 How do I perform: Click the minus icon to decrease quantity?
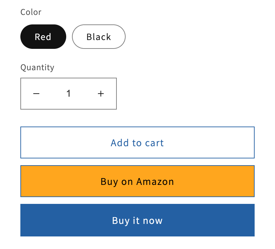pyautogui.click(x=36, y=94)
